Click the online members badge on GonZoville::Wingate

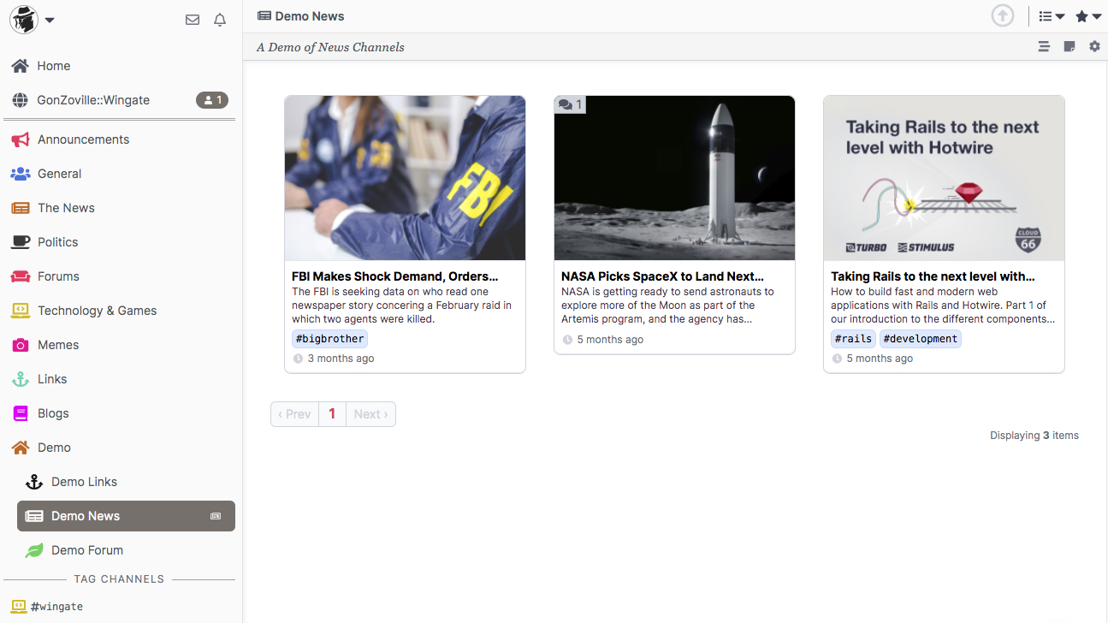click(212, 100)
